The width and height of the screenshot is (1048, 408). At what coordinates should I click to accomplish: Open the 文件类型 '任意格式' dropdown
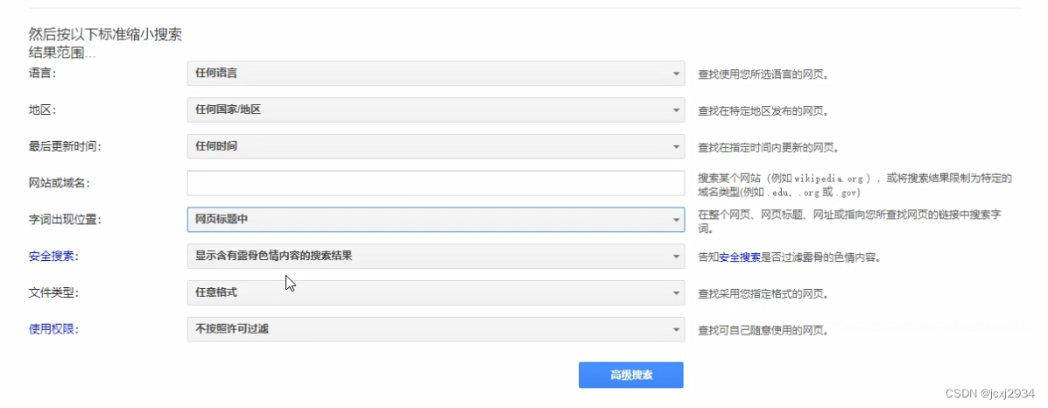coord(429,293)
